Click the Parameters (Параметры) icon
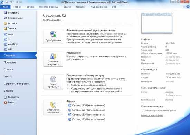This screenshot has width=190, height=135. (x=5, y=97)
